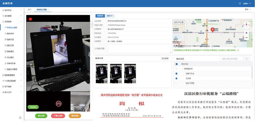Click the map compass control
Viewport: 255px width, 123px height.
pyautogui.click(x=246, y=25)
